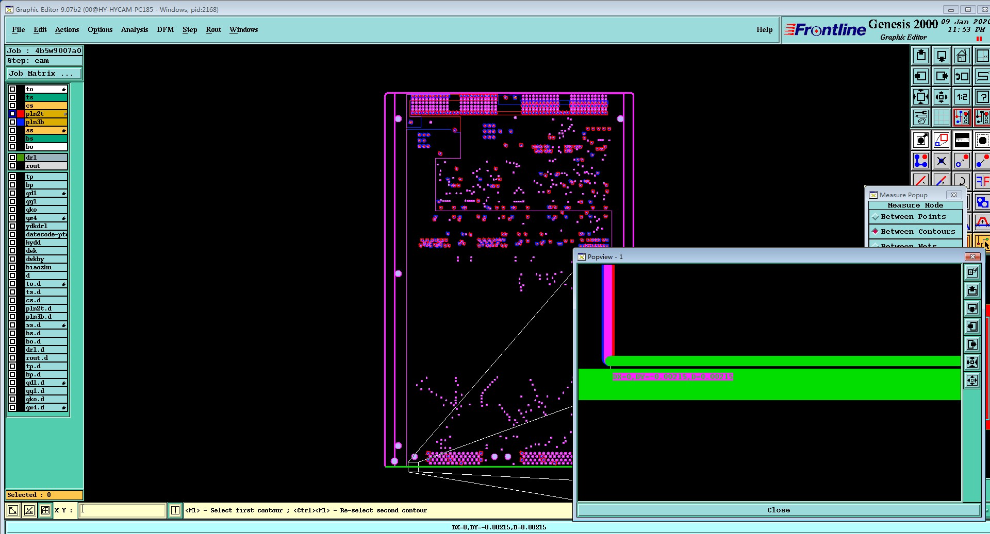This screenshot has width=990, height=534.
Task: Click the Close button in Popview window
Action: coord(779,510)
